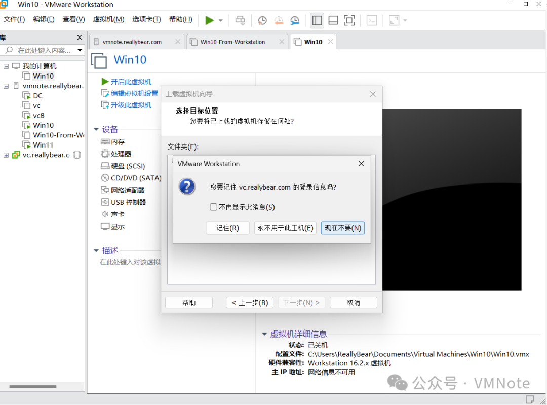Collapse the 设备 section

(96, 130)
